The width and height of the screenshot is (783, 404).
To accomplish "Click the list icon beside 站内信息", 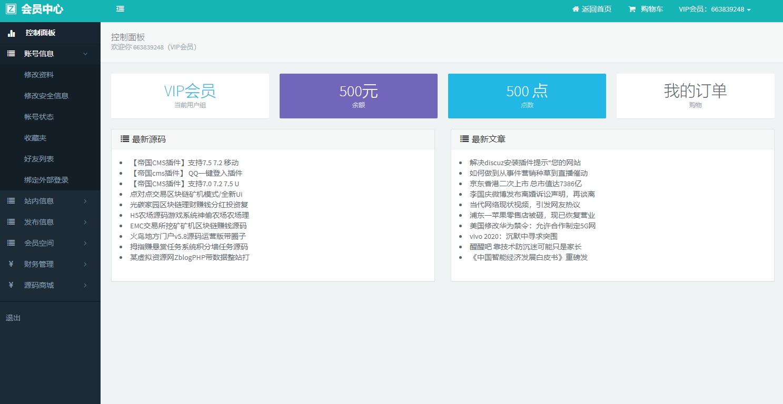I will pos(11,201).
